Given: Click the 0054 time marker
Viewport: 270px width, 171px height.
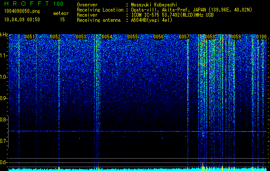Looking at the screenshot, I should click(x=107, y=37).
